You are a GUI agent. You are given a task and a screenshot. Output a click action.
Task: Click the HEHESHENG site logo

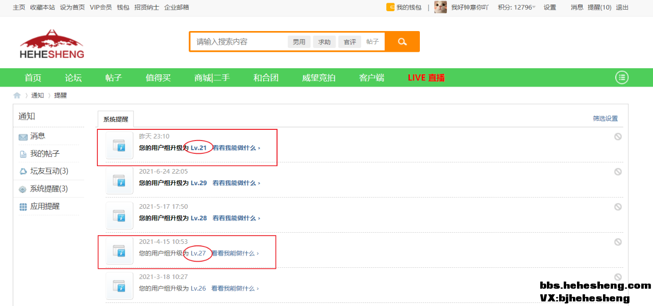(x=52, y=44)
